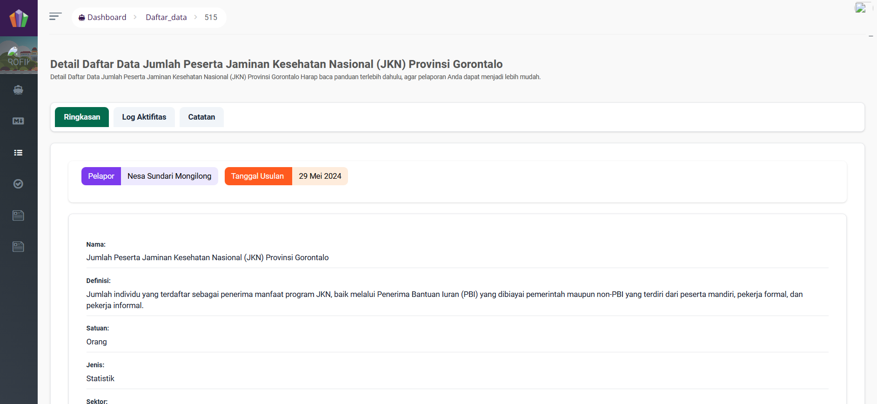Switch to the Log Aktifitas tab

[144, 117]
